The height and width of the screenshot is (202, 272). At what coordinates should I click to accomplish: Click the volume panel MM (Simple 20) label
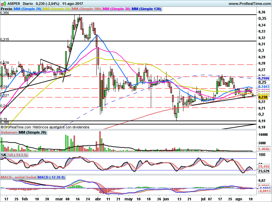coord(32,132)
